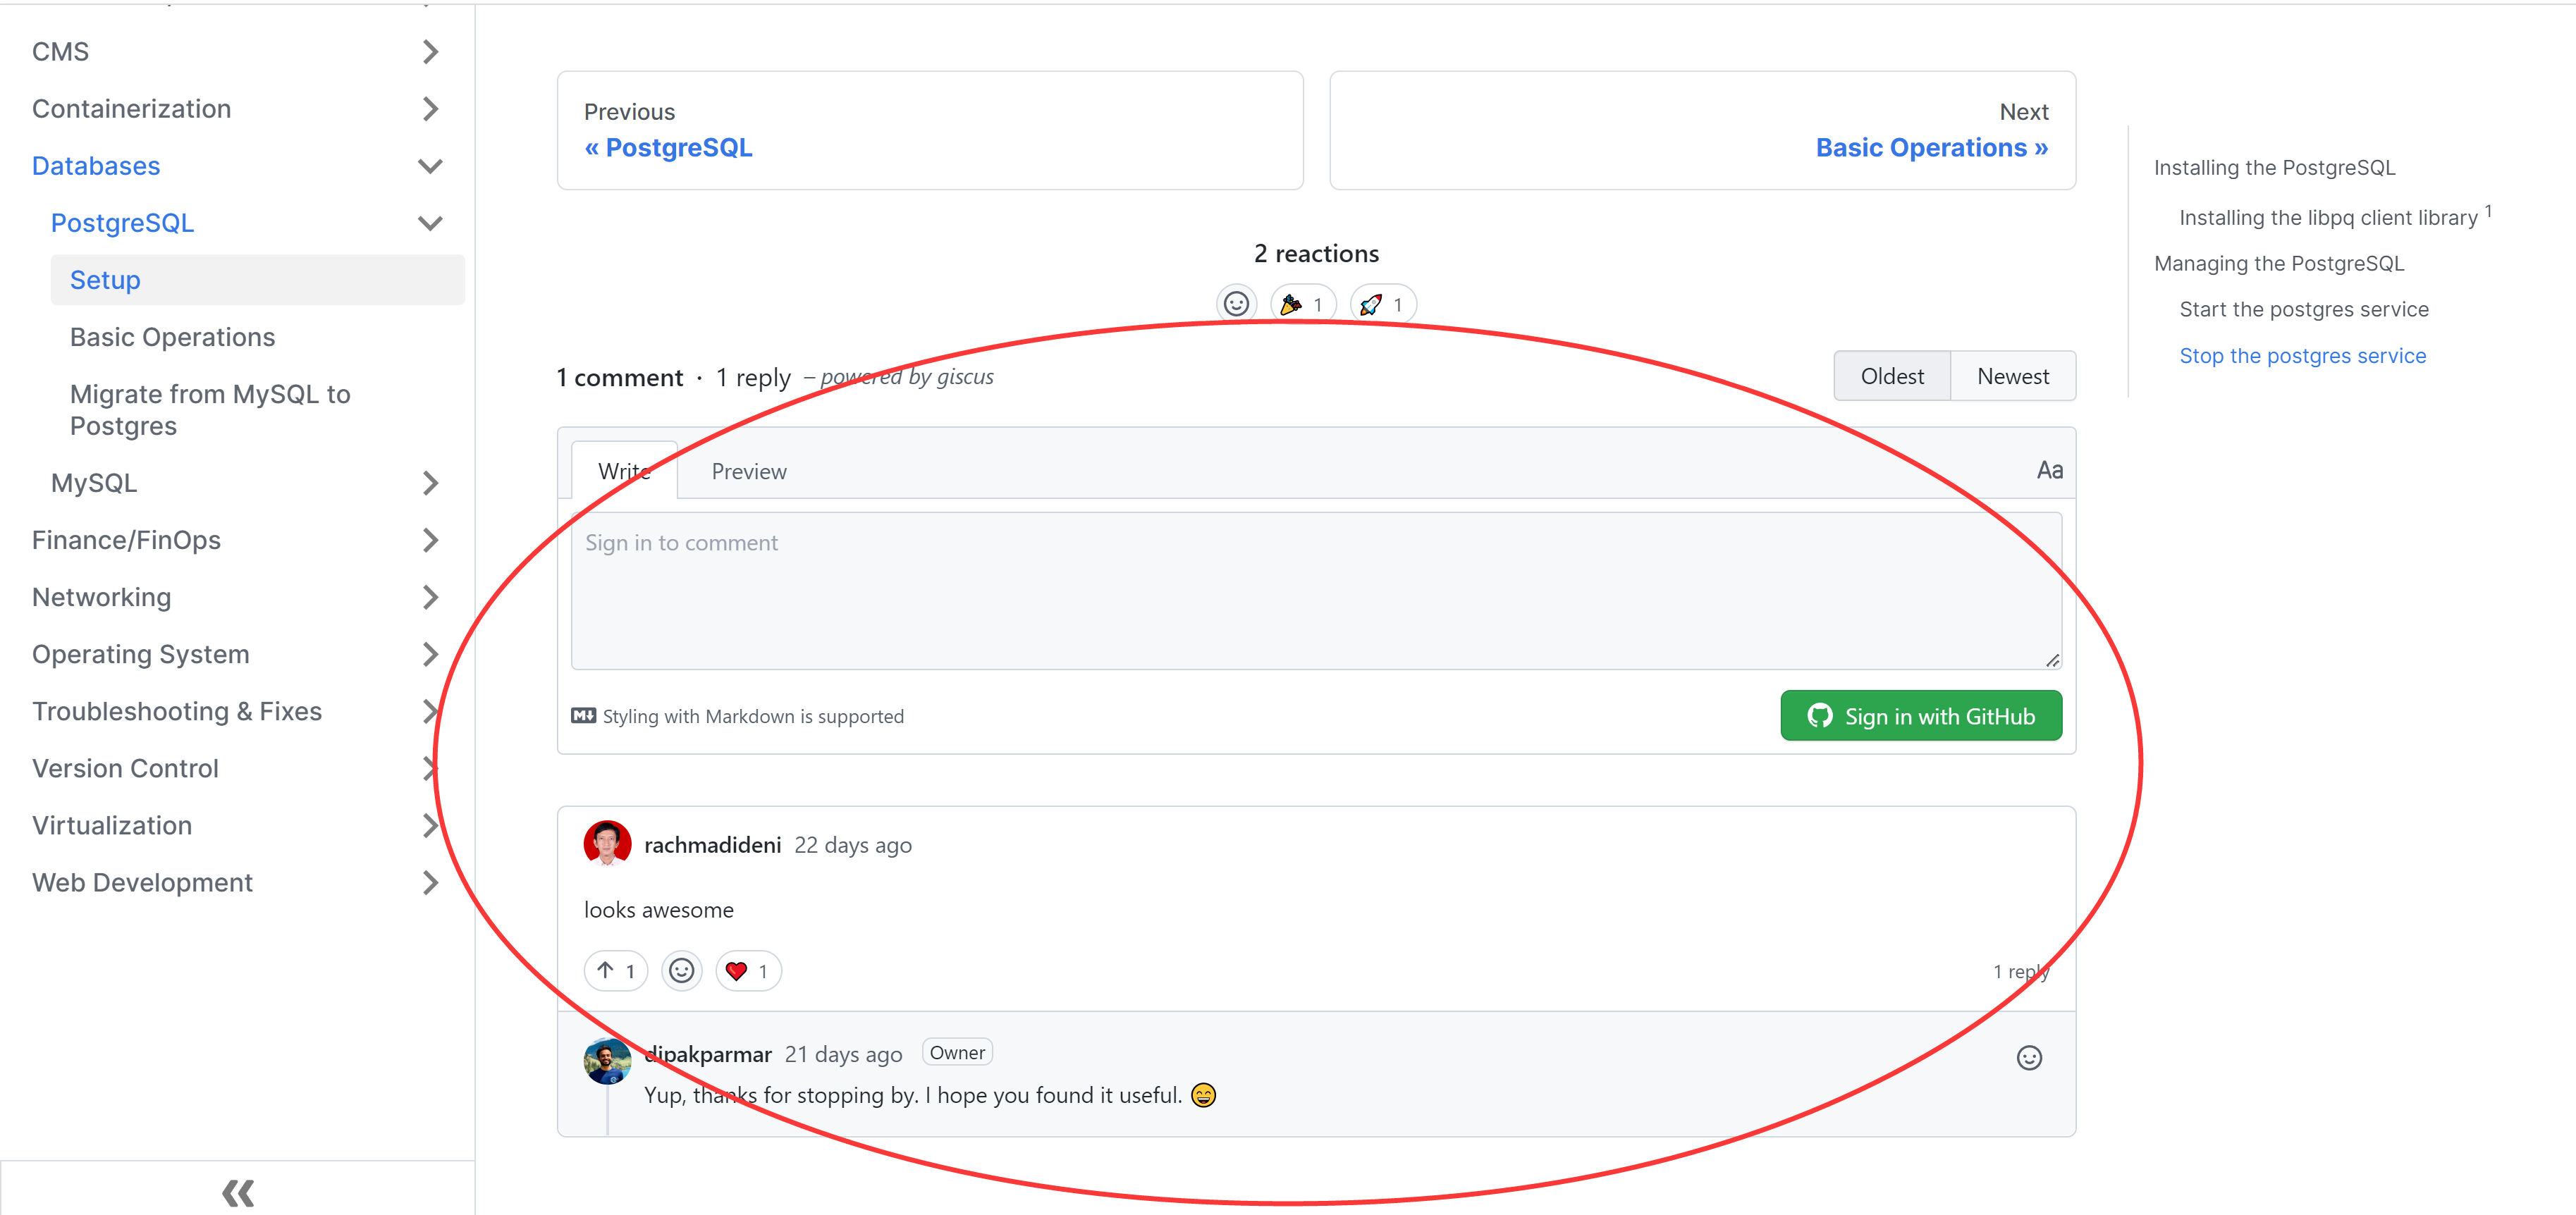Image resolution: width=2576 pixels, height=1215 pixels.
Task: Collapse the Databases sidebar section
Action: click(x=430, y=166)
